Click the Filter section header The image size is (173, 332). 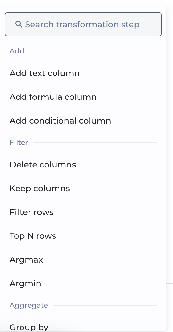pyautogui.click(x=19, y=143)
